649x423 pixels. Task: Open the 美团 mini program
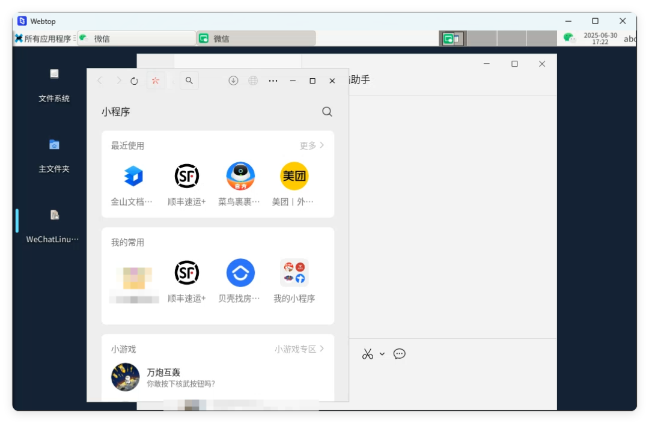(x=294, y=184)
